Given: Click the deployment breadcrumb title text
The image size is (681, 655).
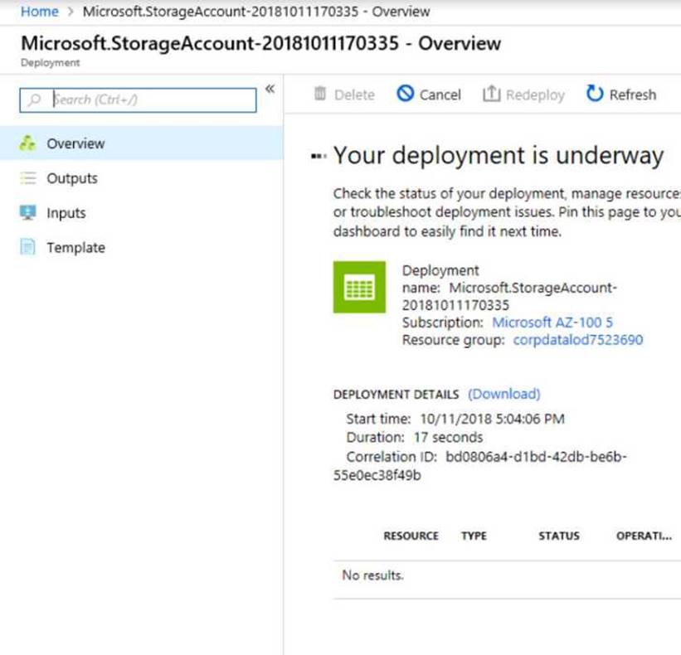Looking at the screenshot, I should tap(256, 12).
